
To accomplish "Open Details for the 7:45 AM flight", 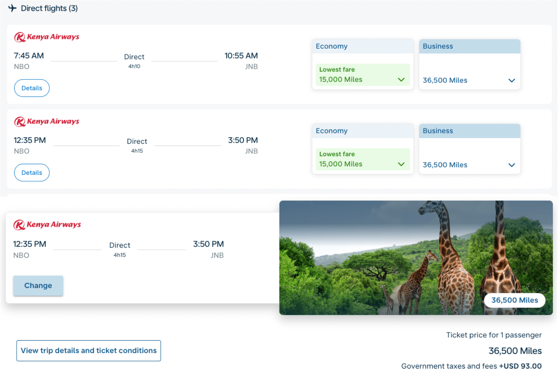I will pos(32,88).
